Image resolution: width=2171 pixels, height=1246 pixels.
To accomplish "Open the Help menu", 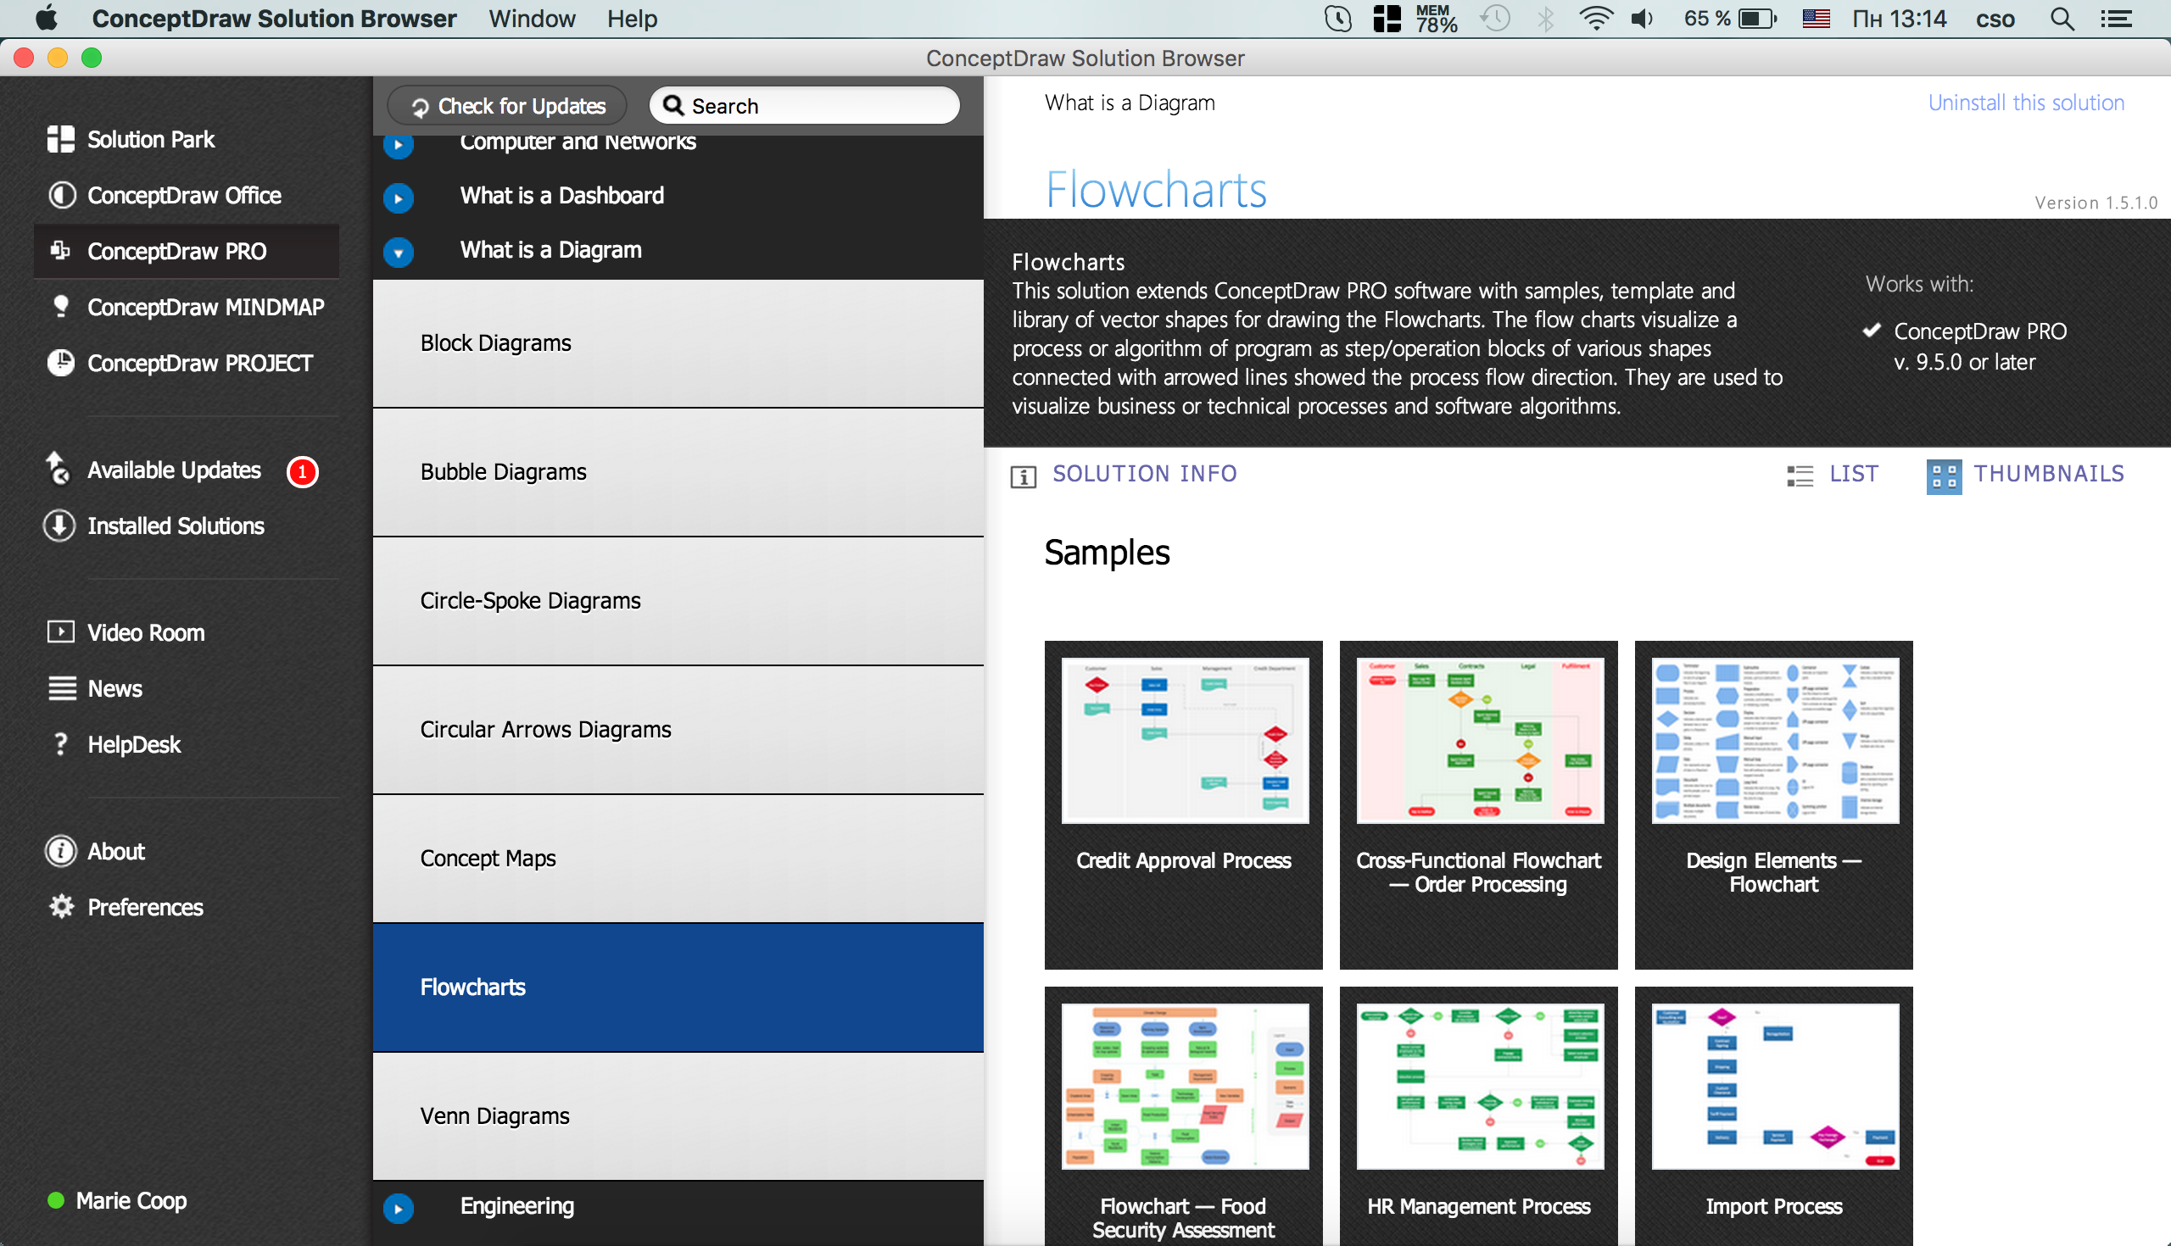I will coord(632,18).
